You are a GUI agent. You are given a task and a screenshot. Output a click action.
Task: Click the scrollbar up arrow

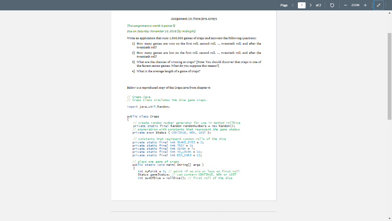point(389,13)
